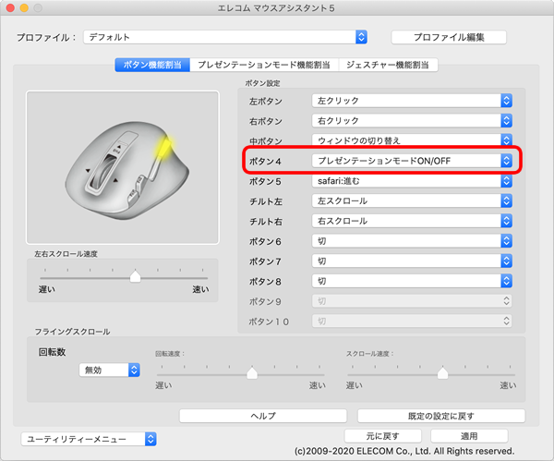
Task: Open the ボタン6 function dropdown
Action: (412, 241)
